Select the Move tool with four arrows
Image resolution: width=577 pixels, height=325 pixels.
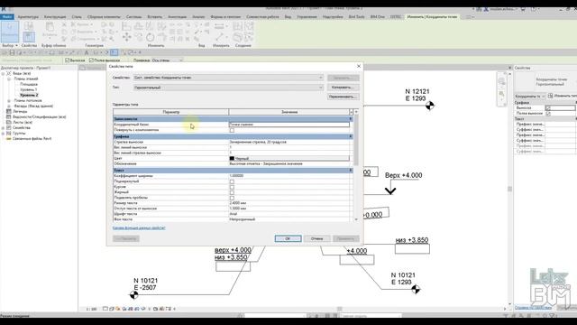click(126, 37)
